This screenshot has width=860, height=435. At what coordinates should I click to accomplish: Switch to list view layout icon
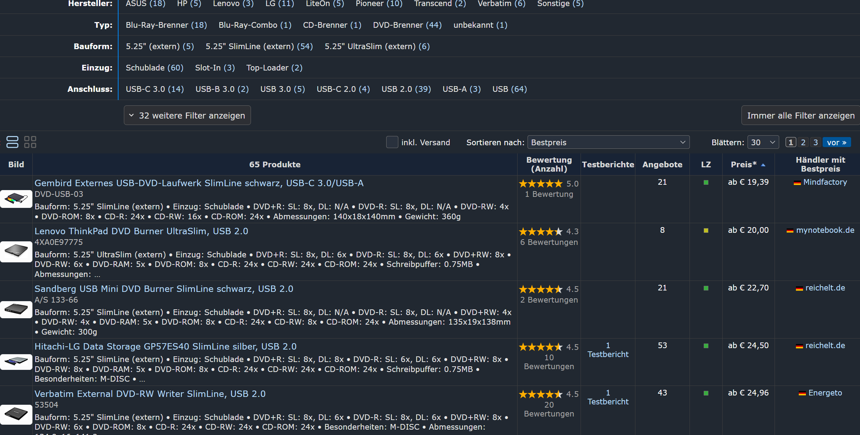coord(12,142)
